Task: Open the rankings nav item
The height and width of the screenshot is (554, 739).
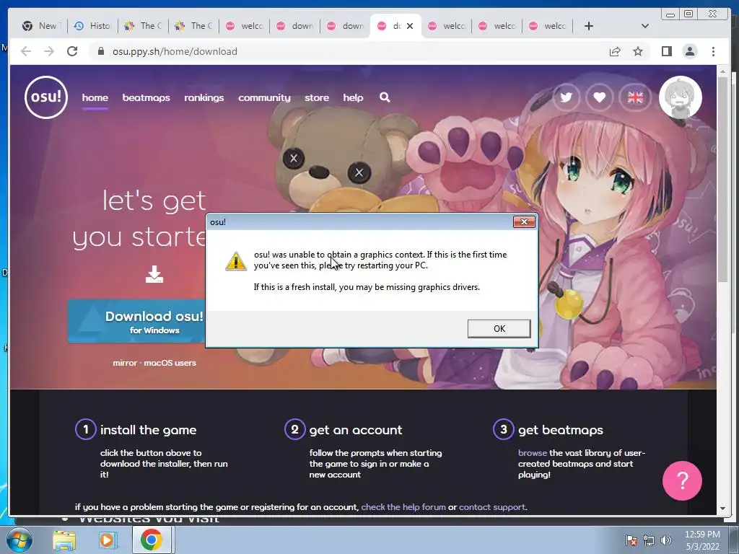Action: coord(204,97)
